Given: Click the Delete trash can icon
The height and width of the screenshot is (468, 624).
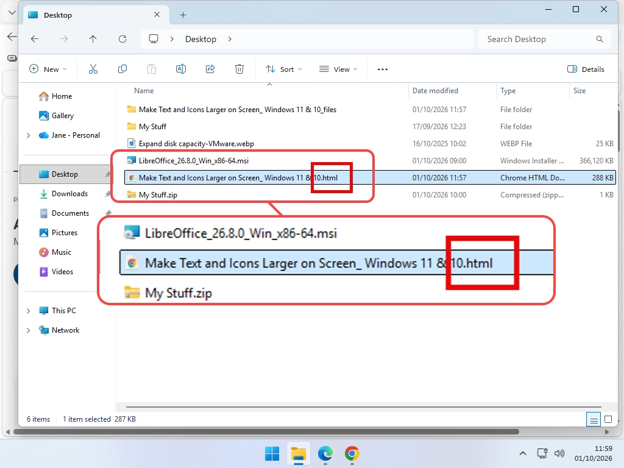Looking at the screenshot, I should point(239,69).
